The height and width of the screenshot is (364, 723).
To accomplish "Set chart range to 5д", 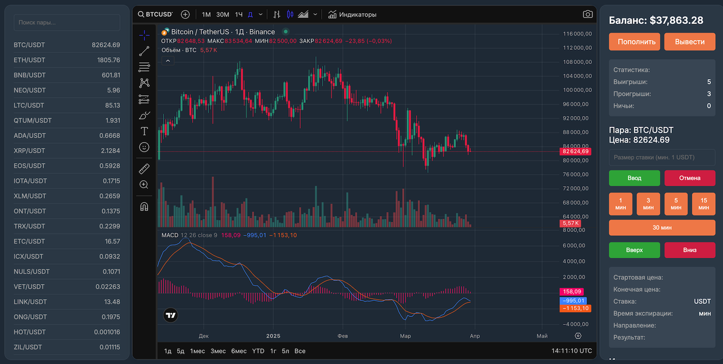I will tap(180, 351).
